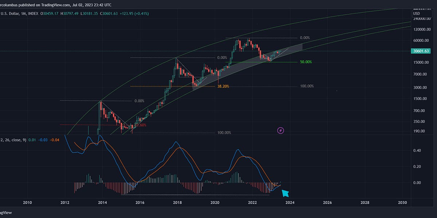This screenshot has height=218, width=437.
Task: Click the 0.40 level on the MACD scale
Action: point(417,150)
